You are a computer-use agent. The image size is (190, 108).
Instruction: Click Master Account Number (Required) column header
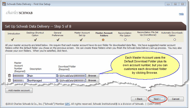point(20,67)
